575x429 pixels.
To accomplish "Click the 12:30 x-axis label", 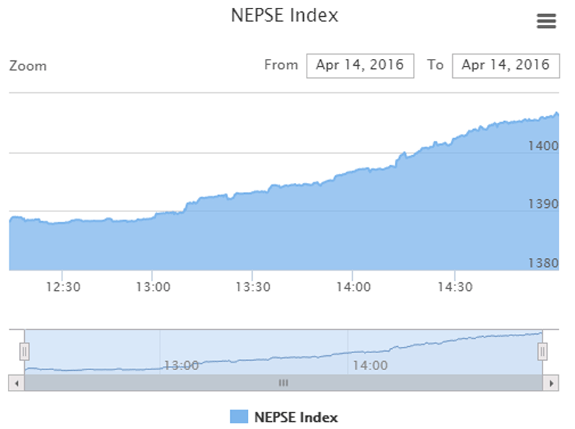I will pos(63,287).
